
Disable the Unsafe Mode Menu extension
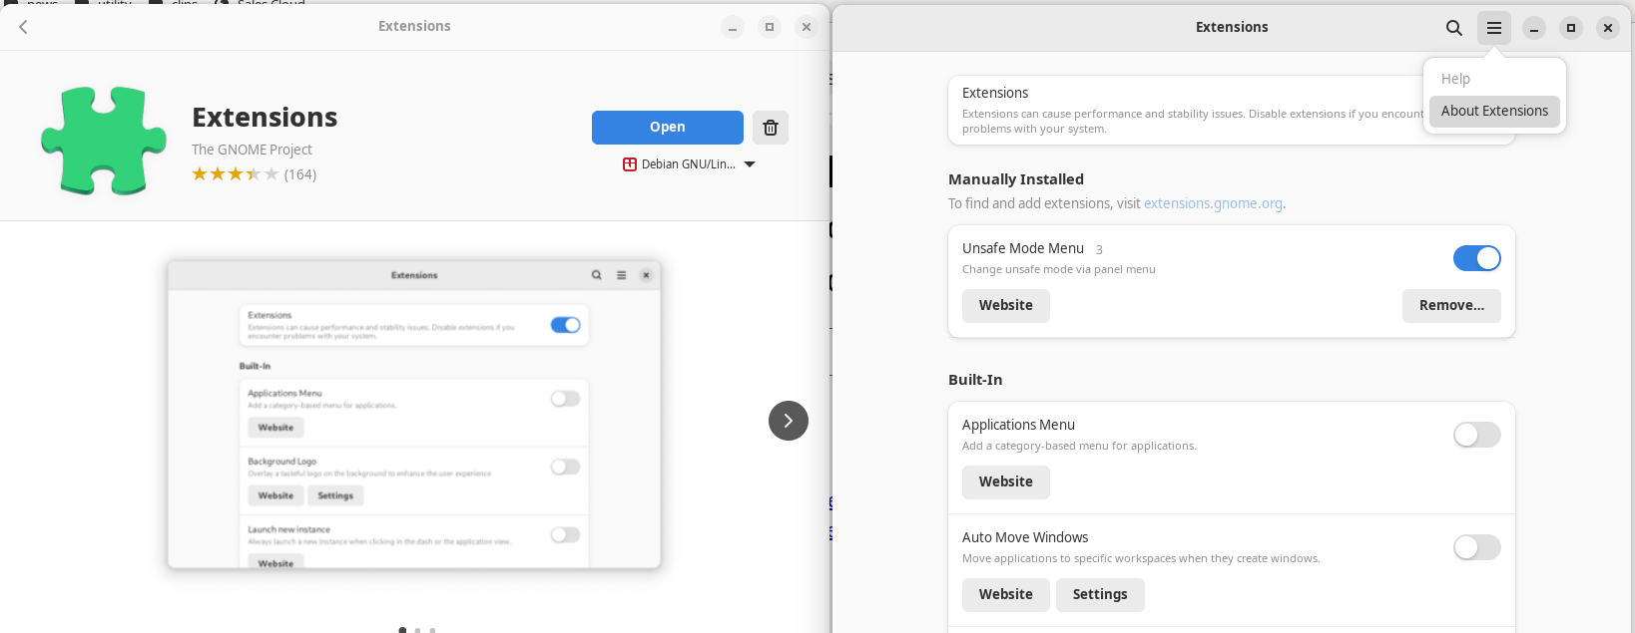tap(1476, 258)
